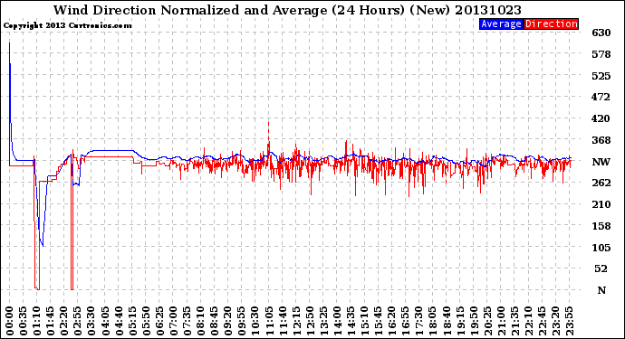Click the 525 y-axis label
The height and width of the screenshot is (339, 625).
[x=601, y=76]
